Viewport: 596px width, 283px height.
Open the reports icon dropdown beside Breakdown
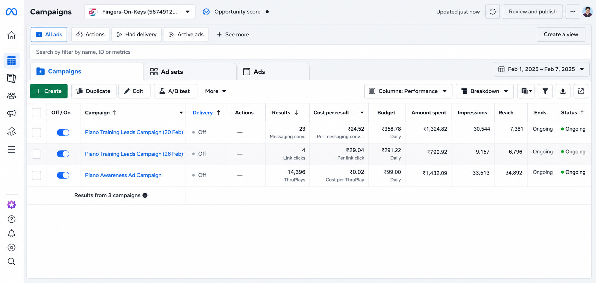coord(526,91)
